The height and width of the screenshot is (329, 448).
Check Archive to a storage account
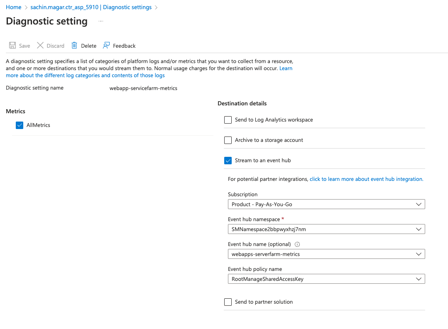228,140
